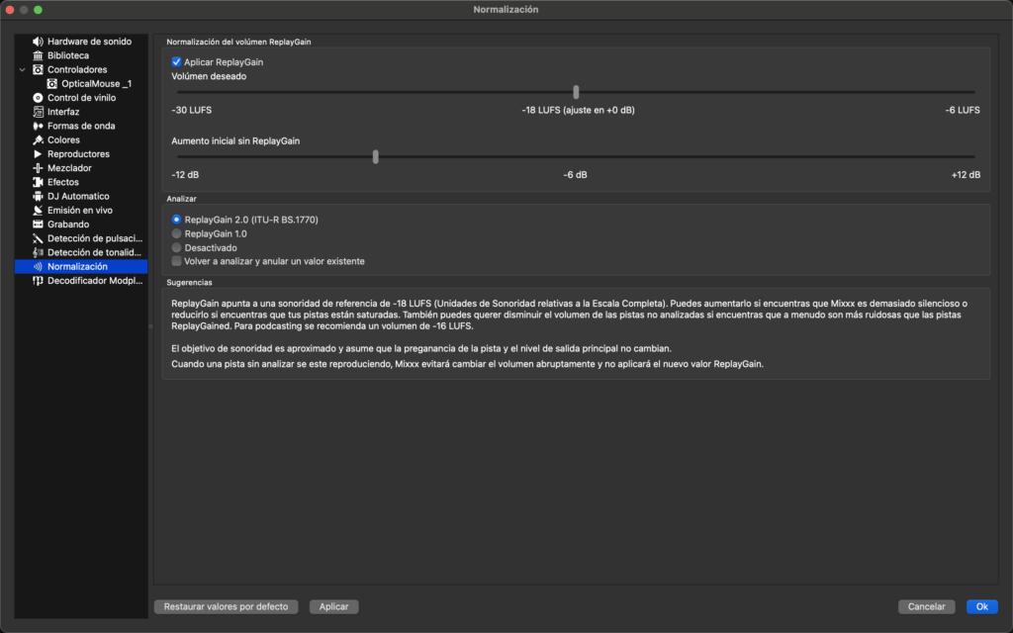Switch to the Mezclador settings page
This screenshot has height=633, width=1013.
coord(69,168)
